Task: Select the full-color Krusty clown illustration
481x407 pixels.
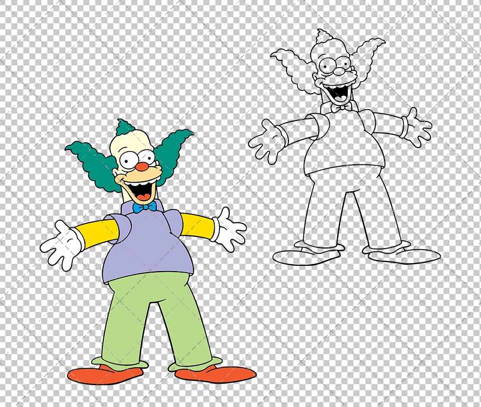Action: [148, 252]
